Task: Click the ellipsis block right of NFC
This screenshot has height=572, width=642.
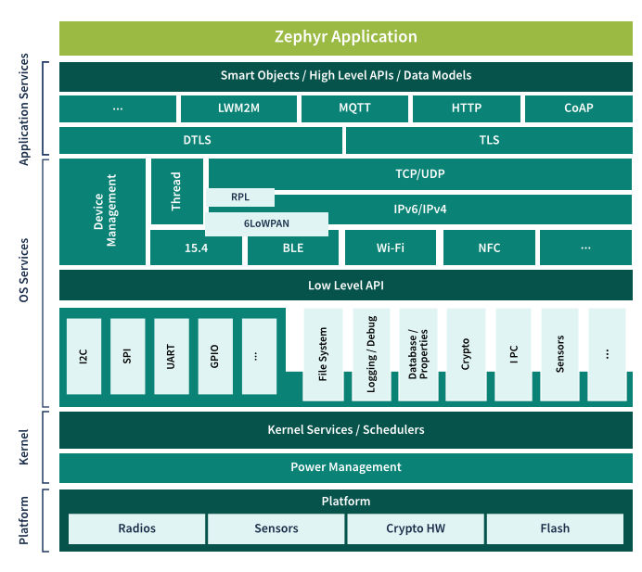Action: point(586,248)
